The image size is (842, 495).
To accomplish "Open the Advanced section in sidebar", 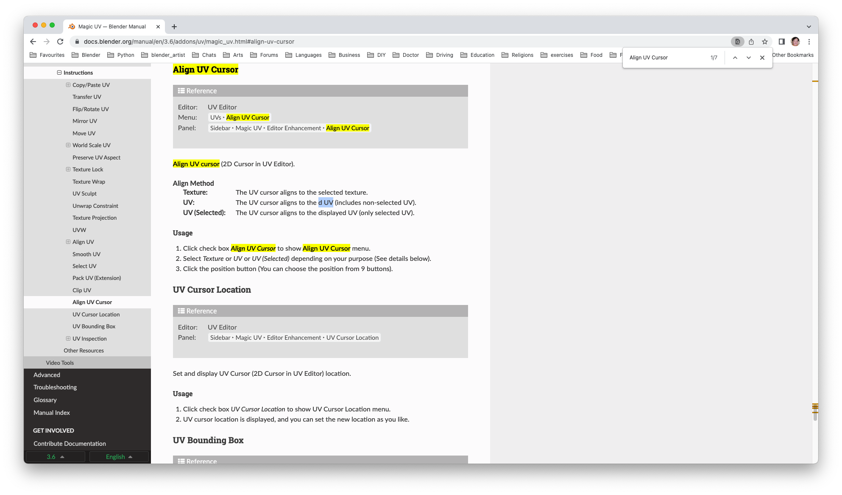I will click(47, 374).
